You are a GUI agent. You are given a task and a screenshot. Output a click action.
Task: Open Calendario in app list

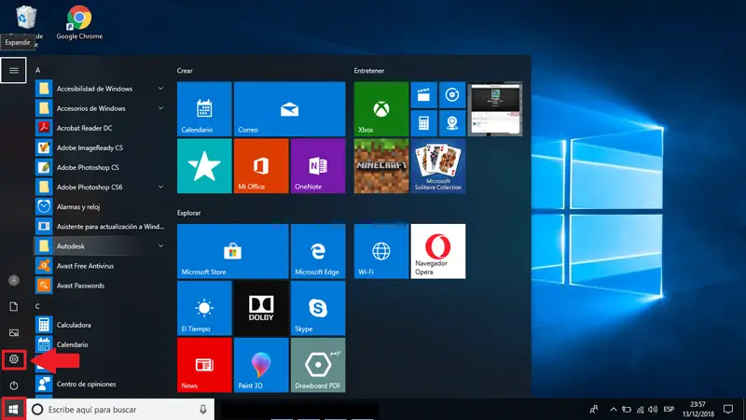tap(100, 344)
